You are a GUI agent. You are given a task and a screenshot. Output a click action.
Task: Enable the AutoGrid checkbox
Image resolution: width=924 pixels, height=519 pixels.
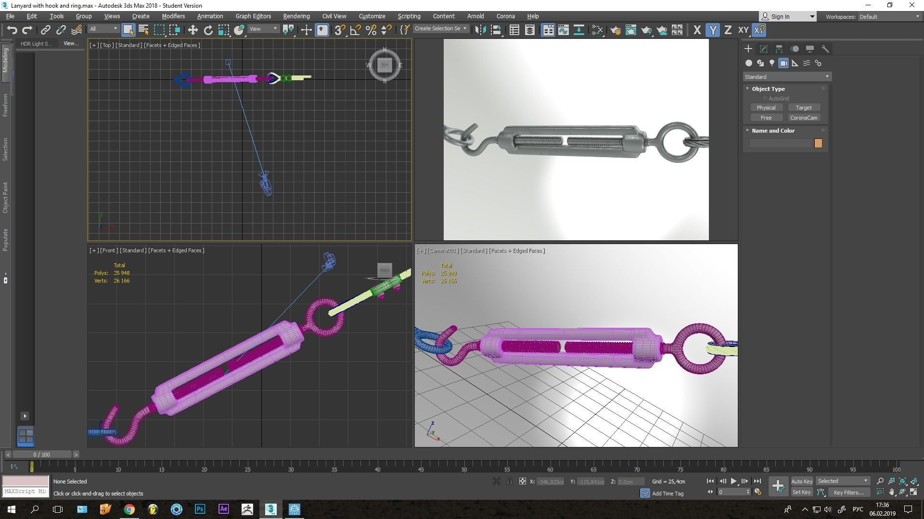[x=765, y=99]
